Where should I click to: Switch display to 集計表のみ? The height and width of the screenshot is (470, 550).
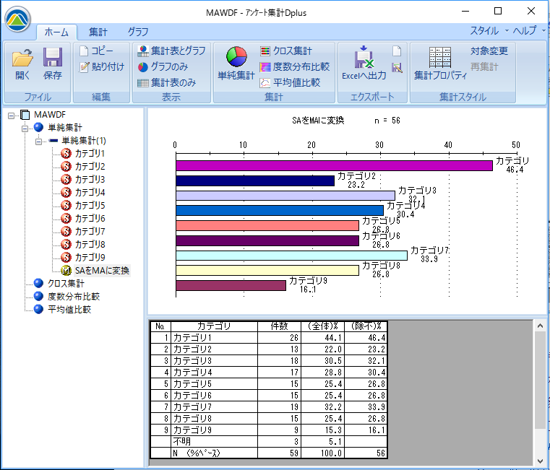166,82
